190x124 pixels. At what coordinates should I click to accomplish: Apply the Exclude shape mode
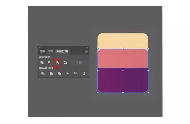[65, 63]
